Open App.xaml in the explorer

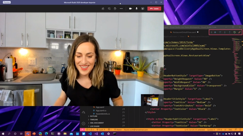click(x=100, y=107)
